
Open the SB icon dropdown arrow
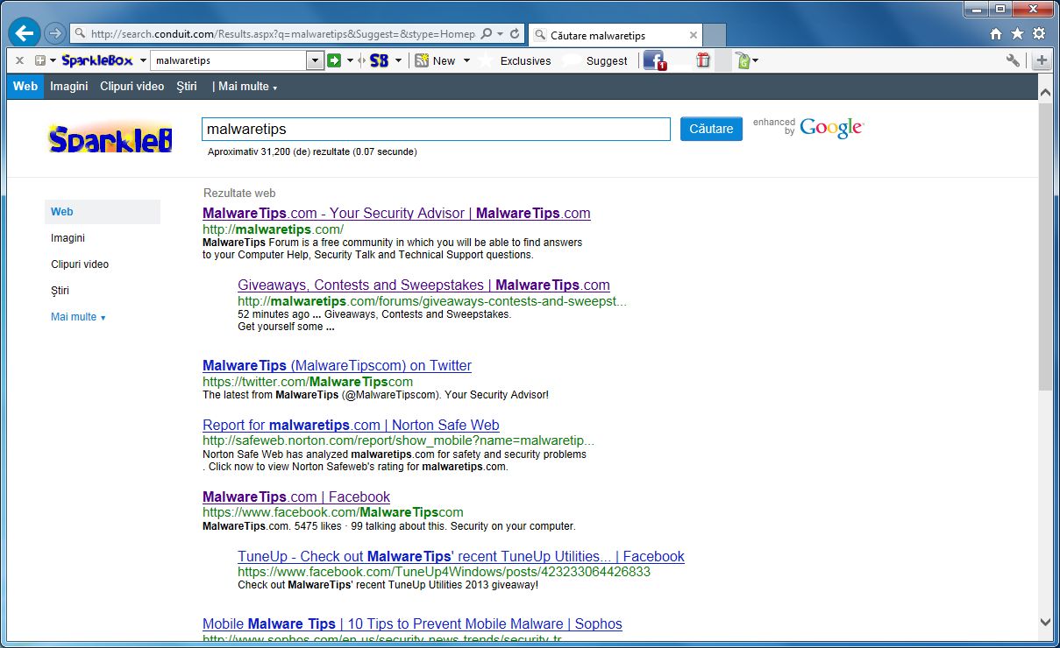[x=398, y=60]
